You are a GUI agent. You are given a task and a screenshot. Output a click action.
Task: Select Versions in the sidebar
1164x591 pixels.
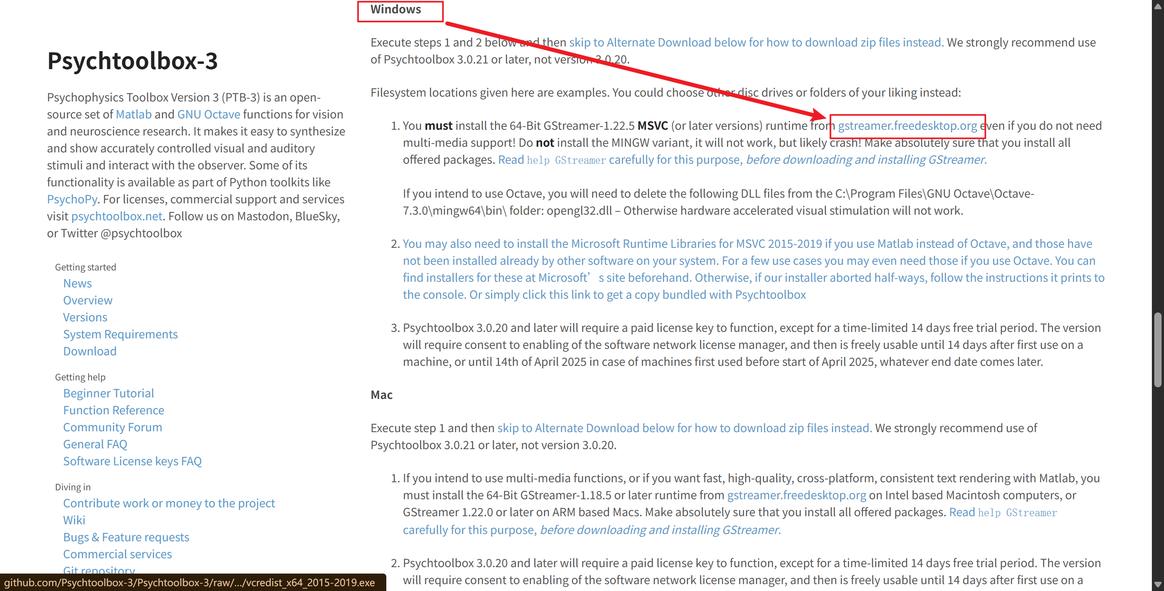(85, 317)
